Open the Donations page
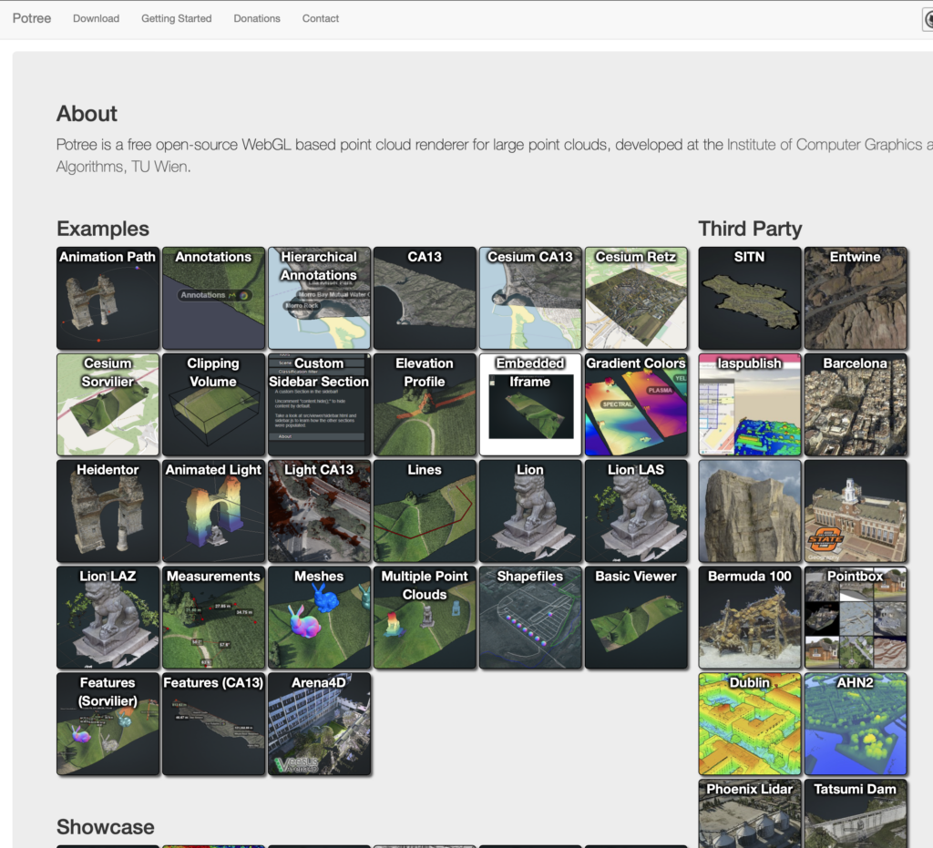 tap(256, 18)
